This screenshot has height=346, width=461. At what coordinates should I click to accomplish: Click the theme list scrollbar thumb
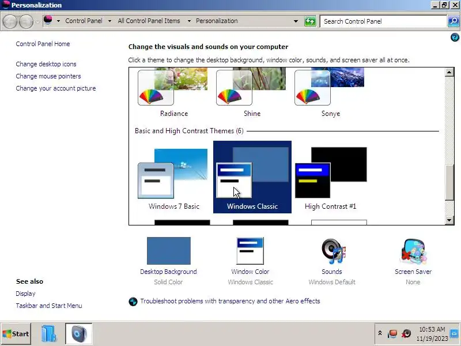point(449,183)
